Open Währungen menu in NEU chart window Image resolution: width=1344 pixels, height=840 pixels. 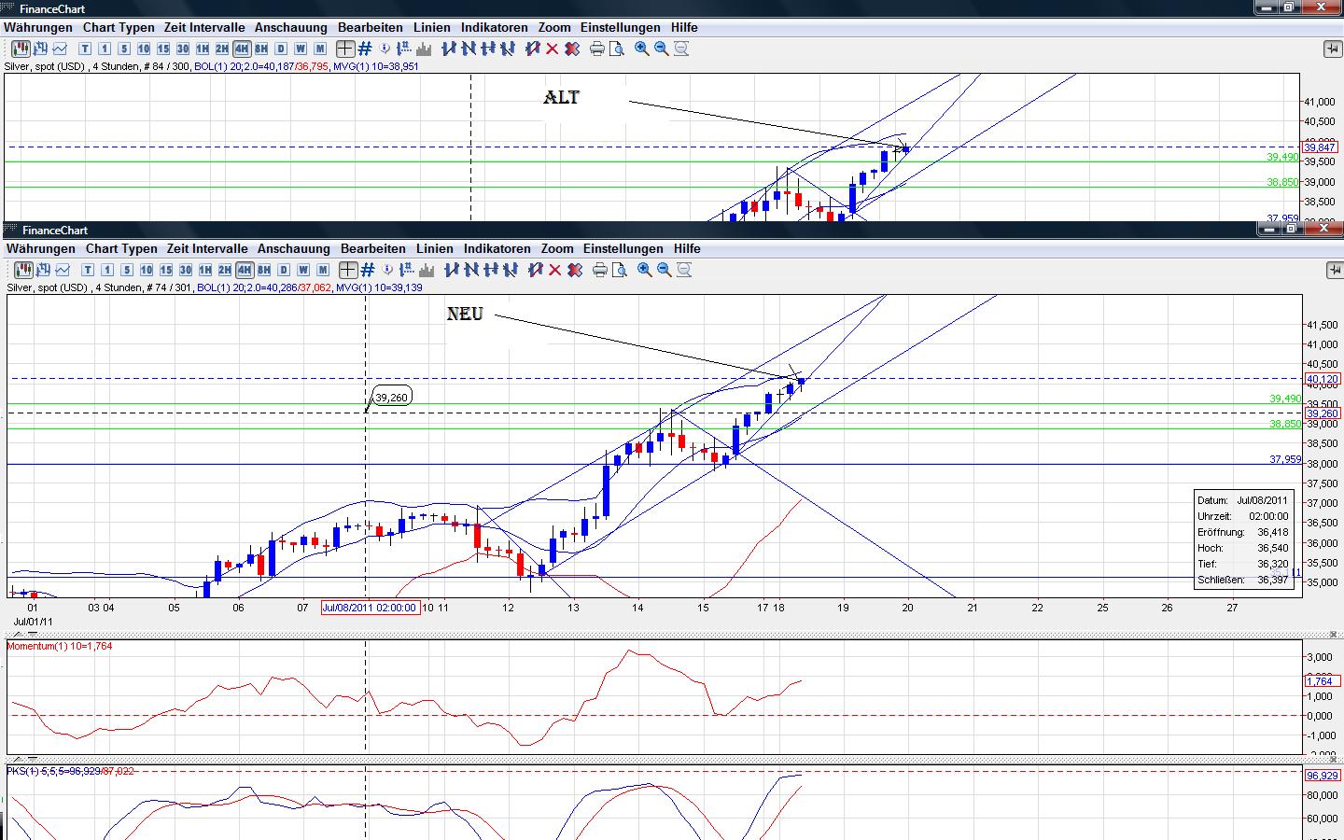41,248
